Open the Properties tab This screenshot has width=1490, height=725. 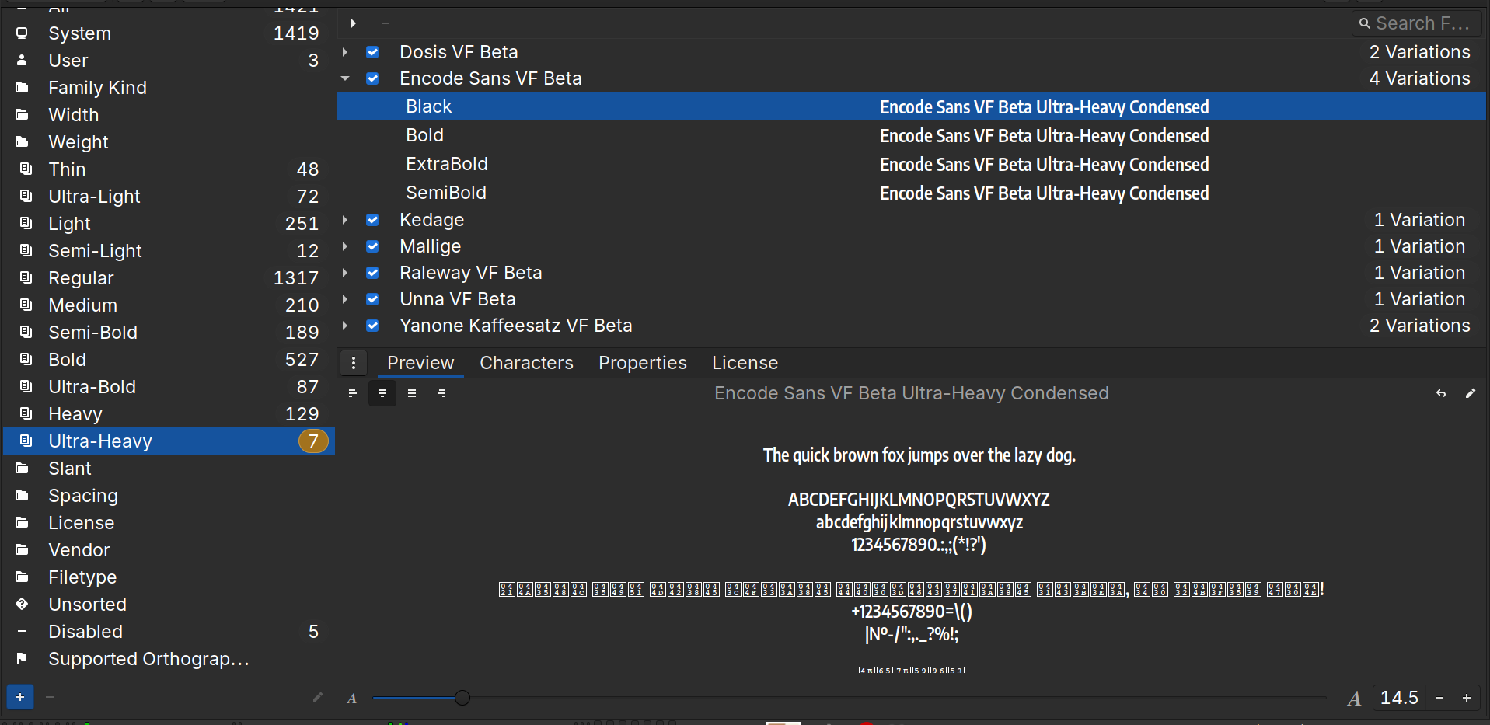click(x=643, y=363)
